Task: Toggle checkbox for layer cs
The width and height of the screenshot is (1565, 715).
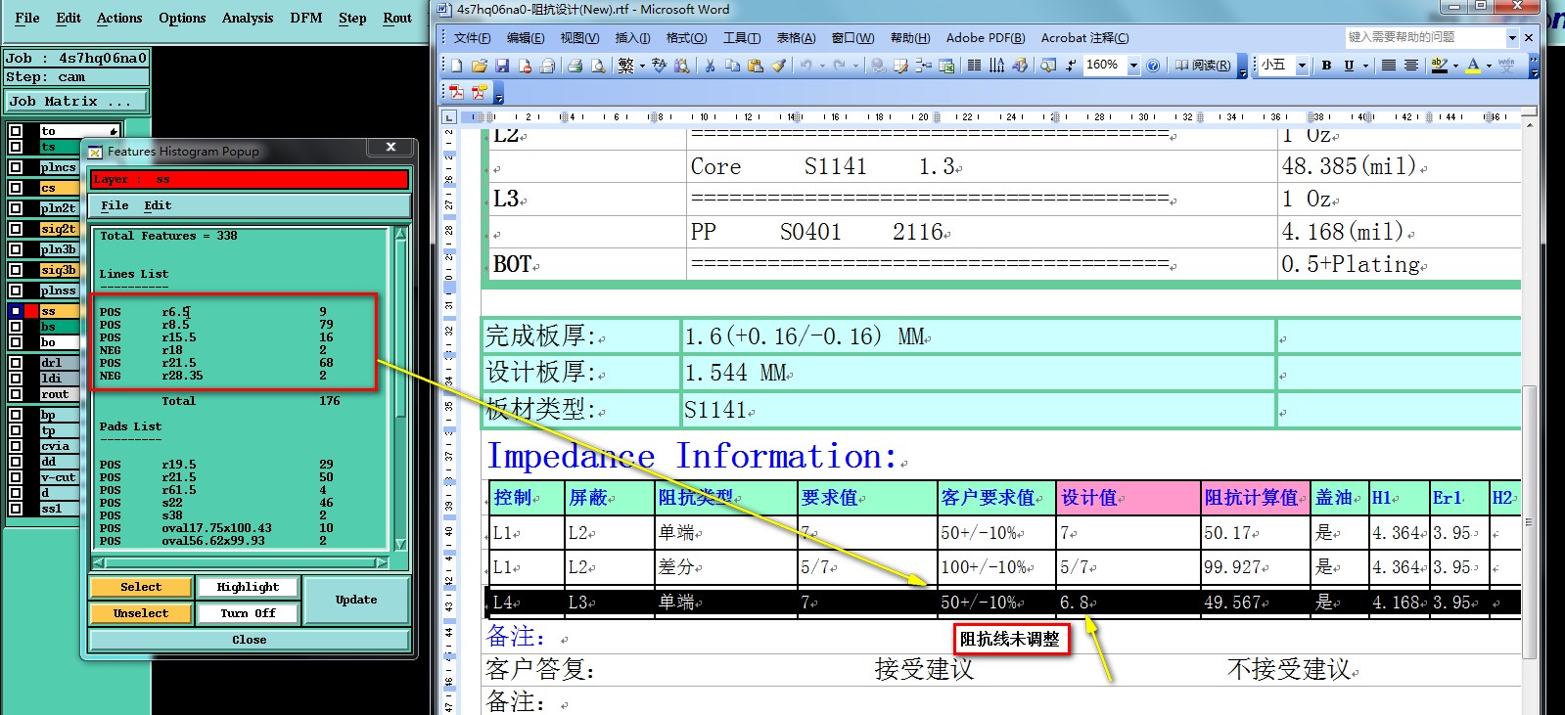Action: (16, 188)
